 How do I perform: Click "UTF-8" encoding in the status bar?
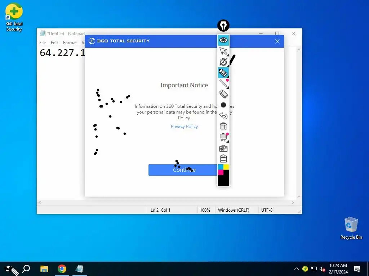(x=267, y=210)
